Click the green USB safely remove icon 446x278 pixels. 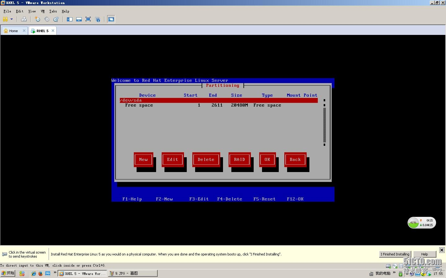point(400,274)
